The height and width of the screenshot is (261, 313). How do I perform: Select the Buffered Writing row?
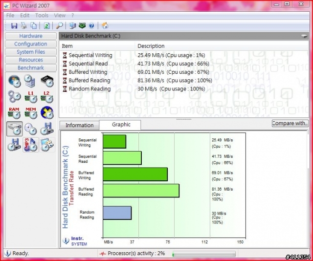(x=184, y=72)
